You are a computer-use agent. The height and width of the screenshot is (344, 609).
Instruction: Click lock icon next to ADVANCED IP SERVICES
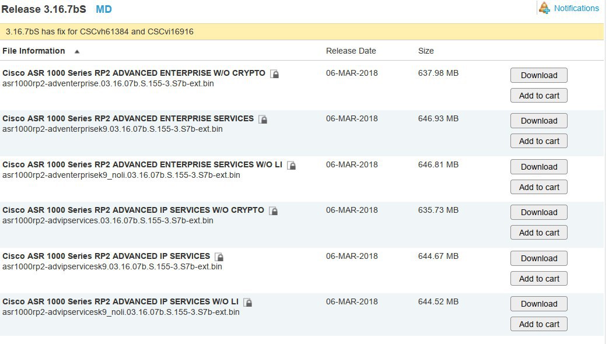219,257
